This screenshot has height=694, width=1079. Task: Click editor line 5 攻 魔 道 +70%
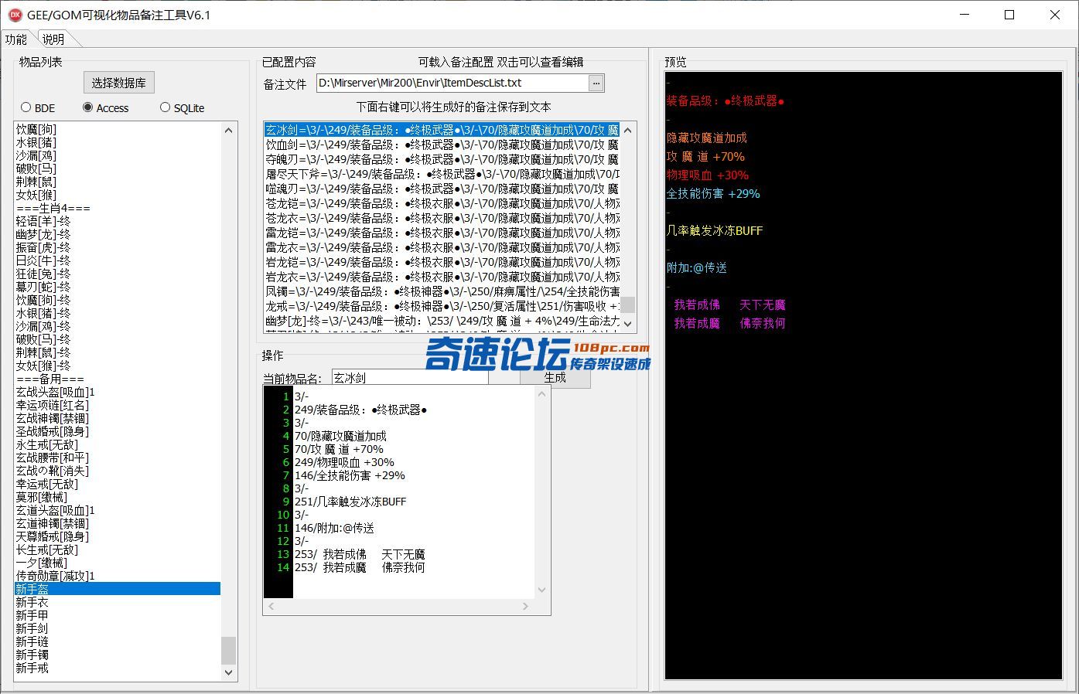pyautogui.click(x=339, y=449)
